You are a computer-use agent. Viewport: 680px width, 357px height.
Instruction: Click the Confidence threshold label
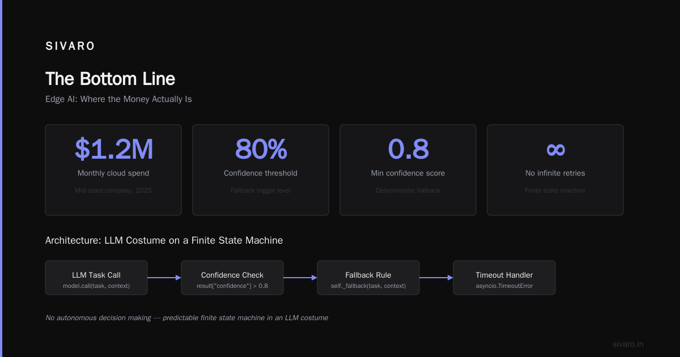click(261, 173)
